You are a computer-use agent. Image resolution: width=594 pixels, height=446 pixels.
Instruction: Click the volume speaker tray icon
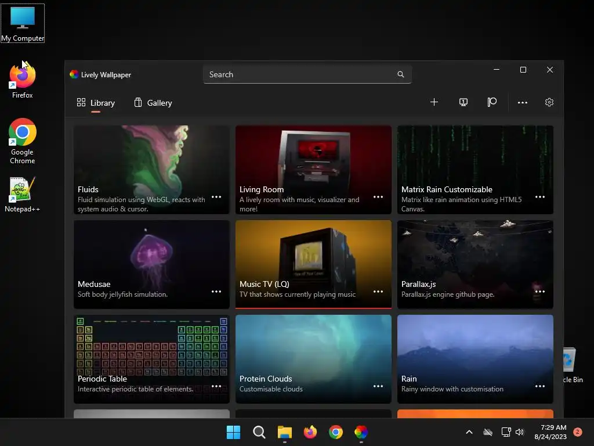click(x=520, y=432)
